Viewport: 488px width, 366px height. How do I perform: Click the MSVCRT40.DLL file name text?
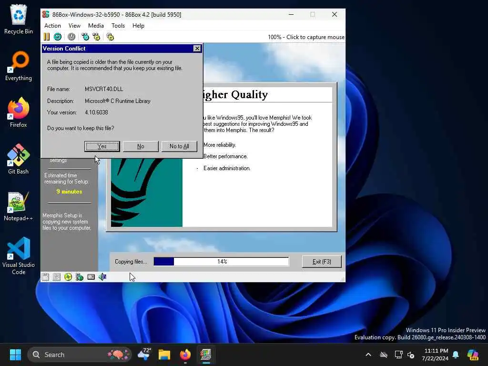[x=104, y=89]
